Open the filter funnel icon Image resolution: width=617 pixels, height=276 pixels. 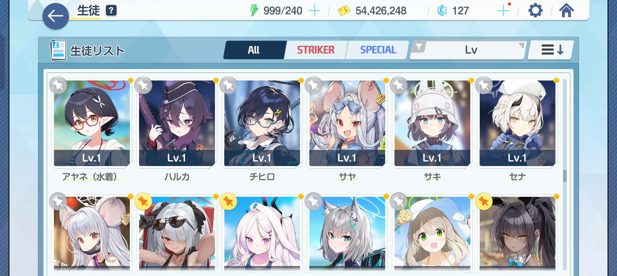click(x=419, y=47)
